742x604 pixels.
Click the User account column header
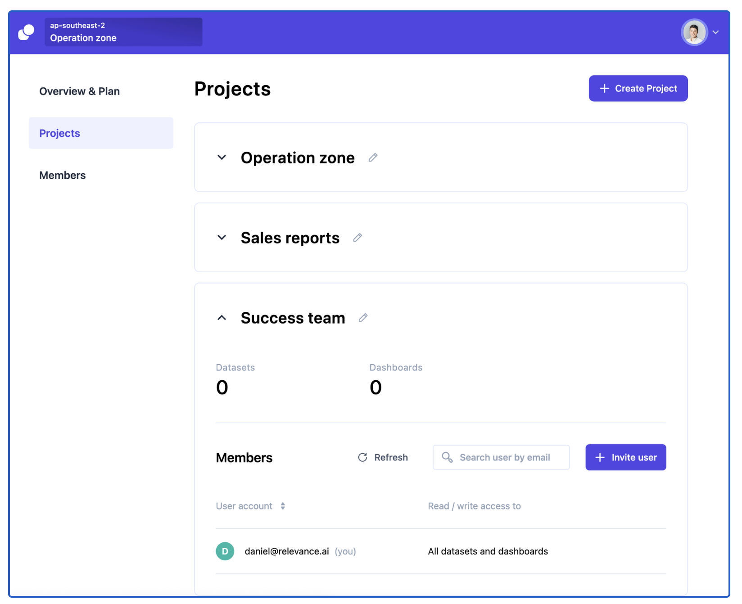244,506
